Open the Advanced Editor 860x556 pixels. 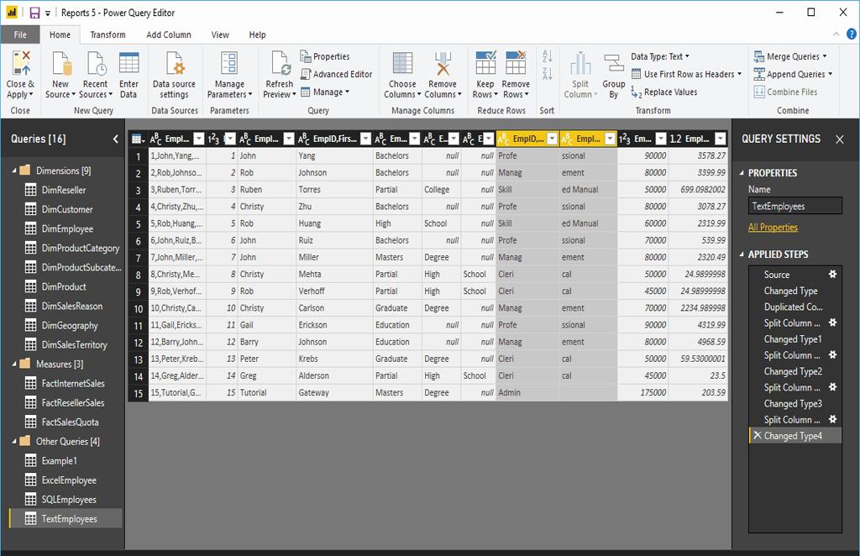pyautogui.click(x=336, y=74)
